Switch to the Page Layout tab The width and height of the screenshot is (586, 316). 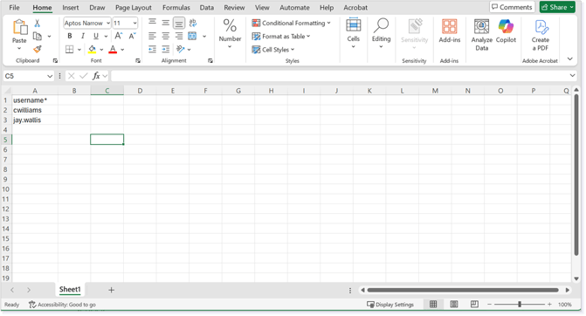(x=134, y=8)
